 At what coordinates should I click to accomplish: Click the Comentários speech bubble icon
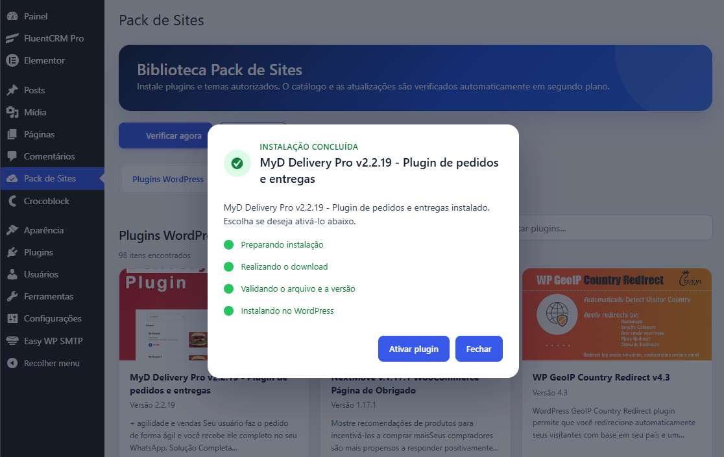(x=12, y=156)
